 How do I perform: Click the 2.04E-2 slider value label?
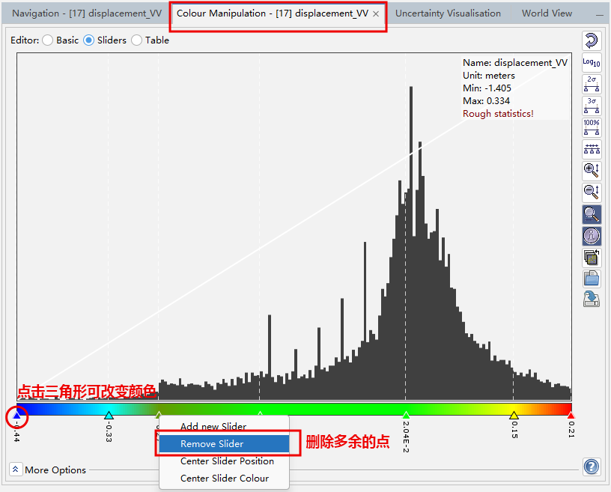[x=406, y=437]
